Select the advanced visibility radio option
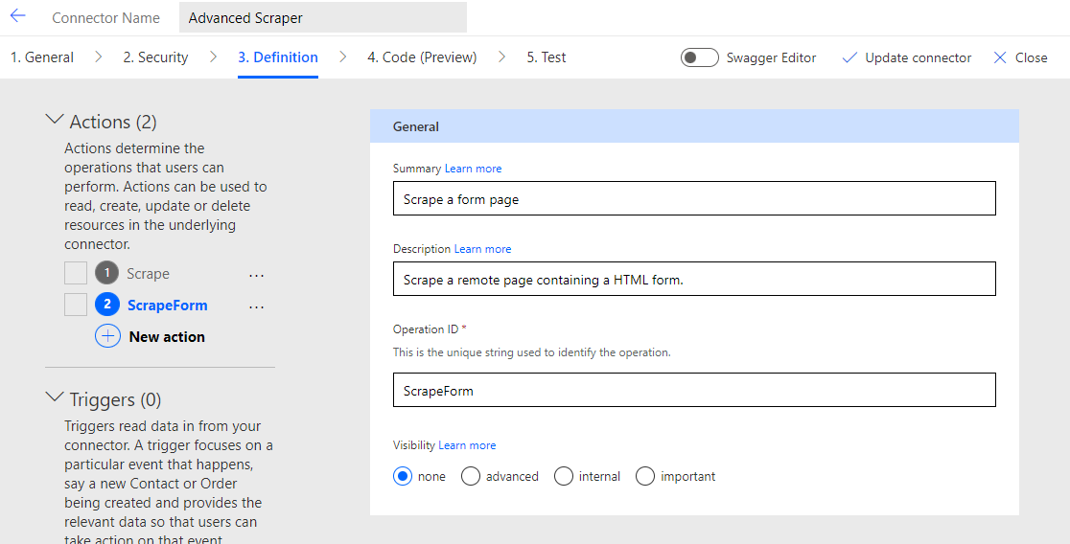This screenshot has height=544, width=1070. coord(471,476)
